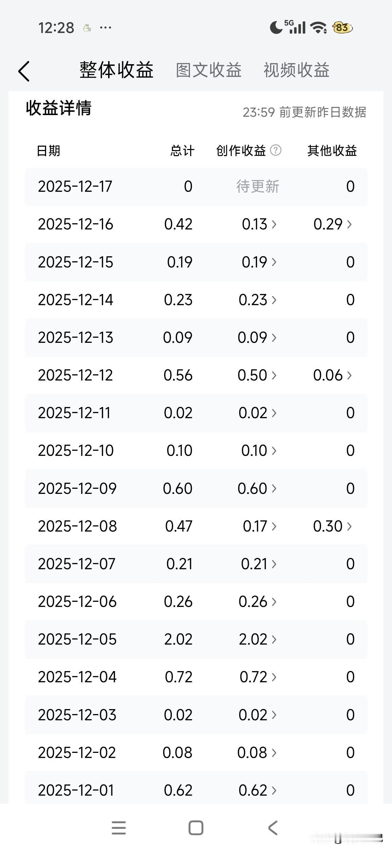Tap the 总计 column header
392x852 pixels.
pos(182,151)
